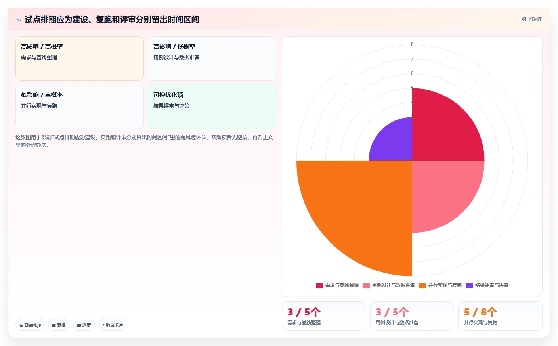Select the 高影响 / 高概率 card
Viewport: 558px width, 346px height.
click(80, 59)
